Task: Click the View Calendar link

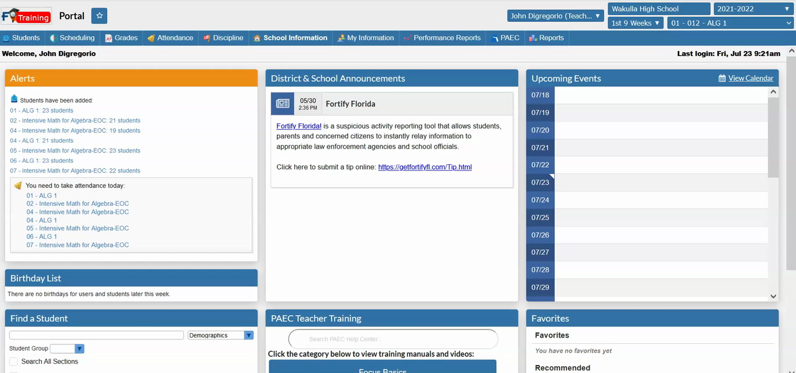Action: tap(751, 78)
